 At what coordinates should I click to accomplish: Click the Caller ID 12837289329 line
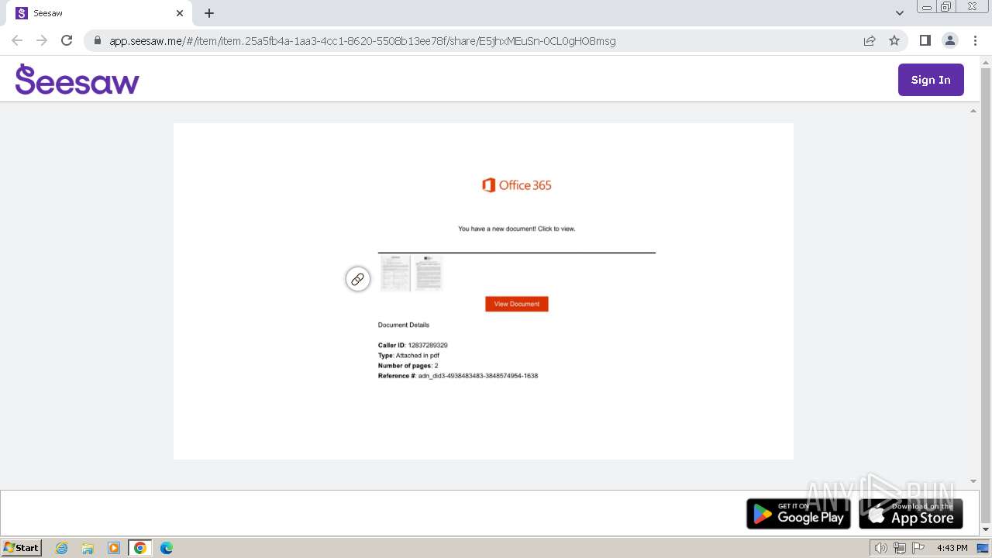(x=413, y=345)
